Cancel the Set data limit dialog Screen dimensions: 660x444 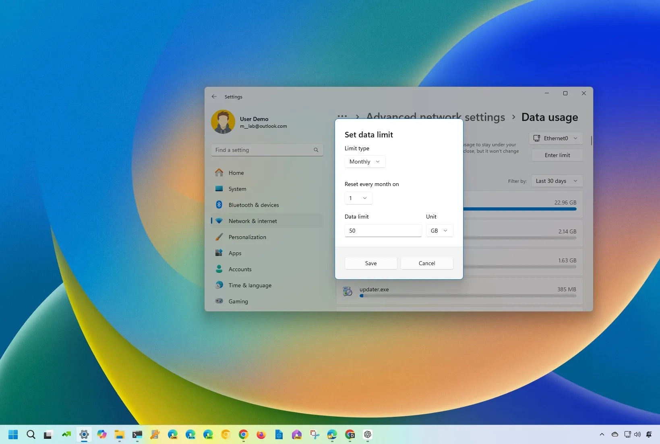[x=426, y=263]
